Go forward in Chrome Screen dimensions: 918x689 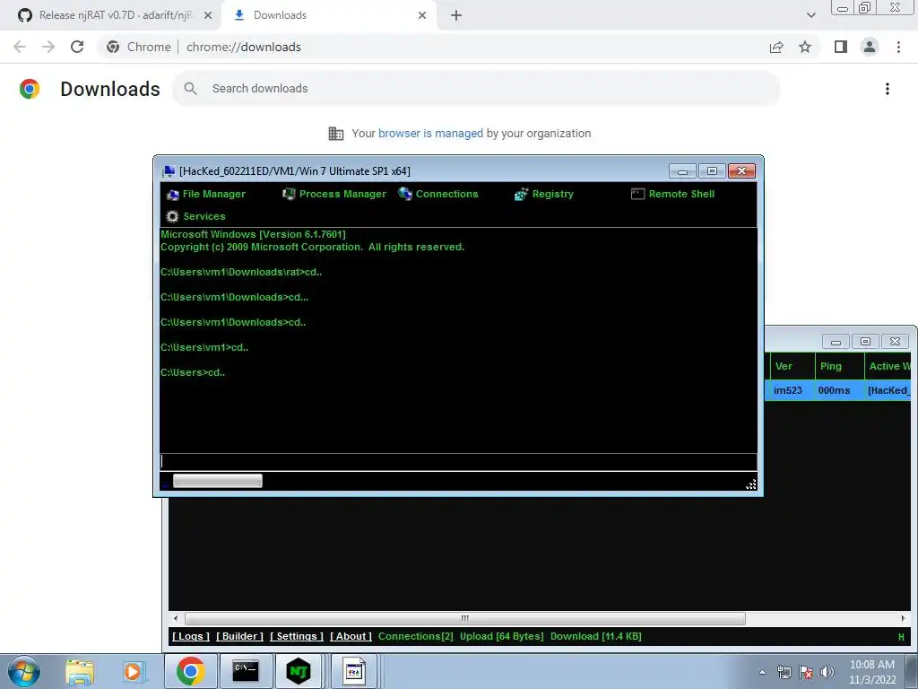click(x=48, y=47)
